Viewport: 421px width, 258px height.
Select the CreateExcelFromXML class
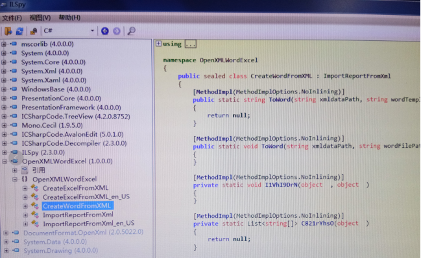click(75, 188)
